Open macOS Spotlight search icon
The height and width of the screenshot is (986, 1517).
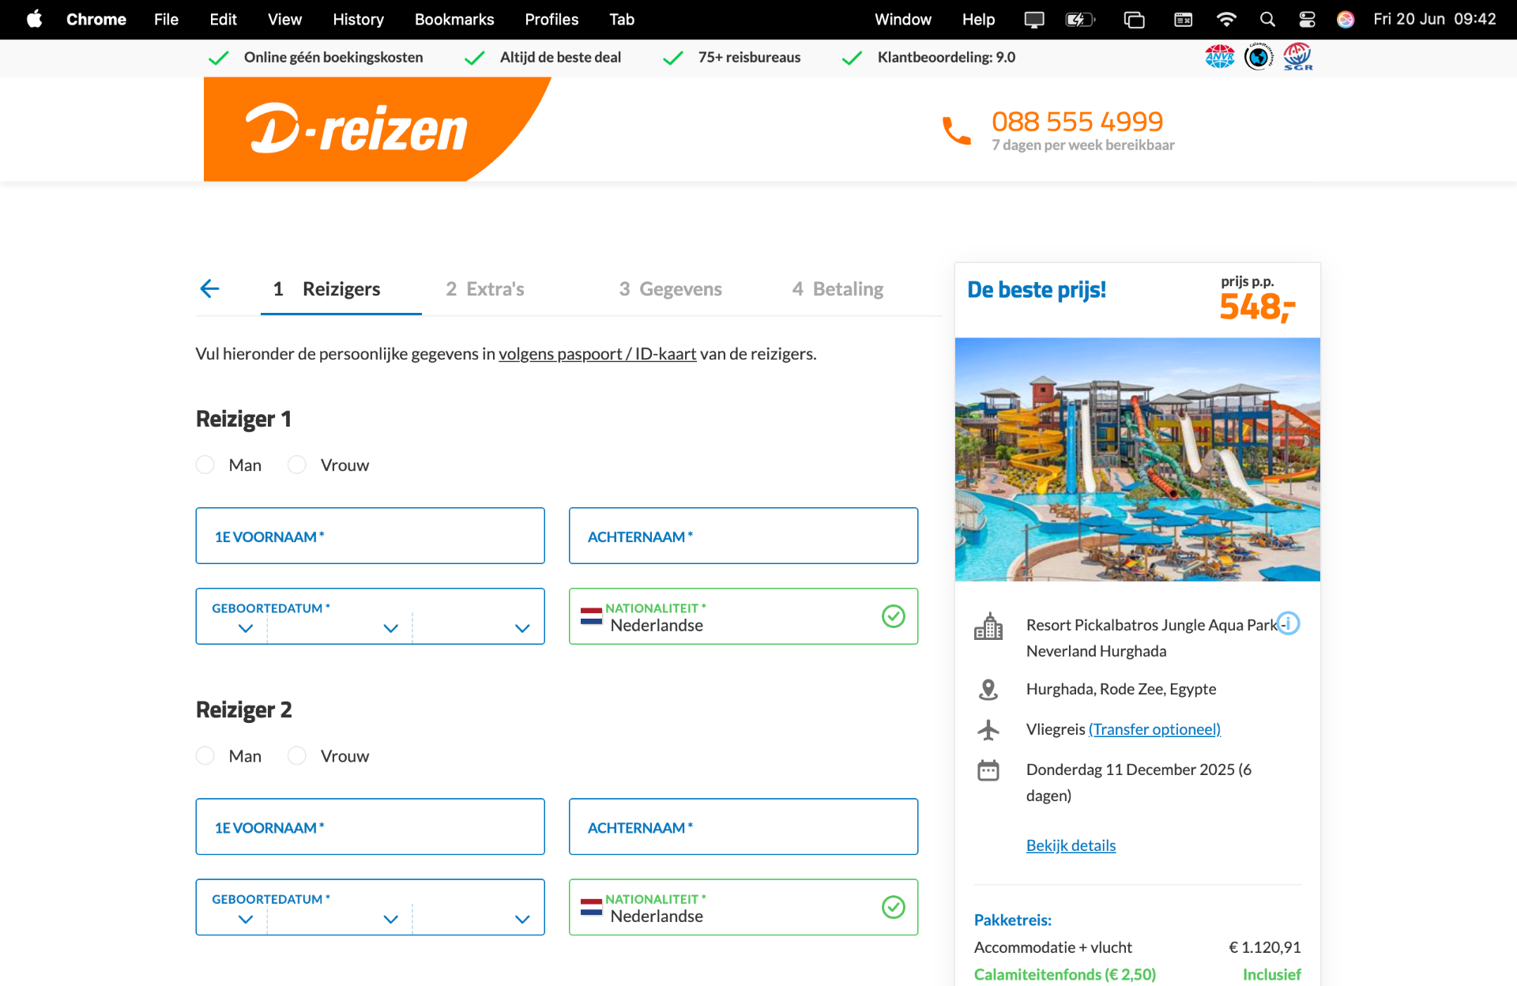click(x=1267, y=19)
